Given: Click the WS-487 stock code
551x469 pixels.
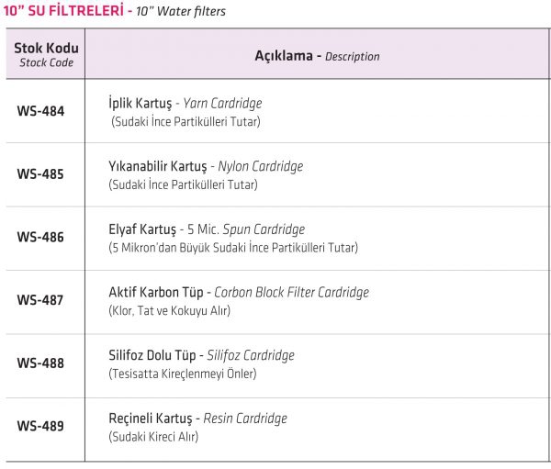Looking at the screenshot, I should [x=40, y=300].
